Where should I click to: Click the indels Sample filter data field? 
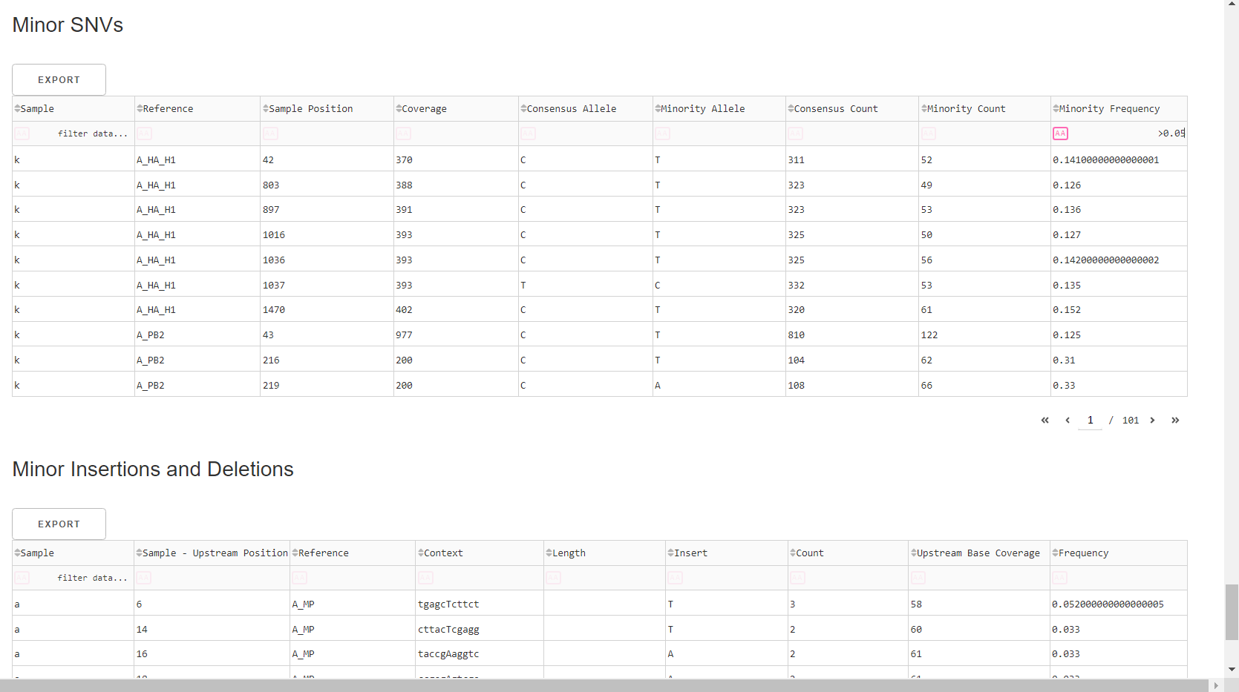(x=82, y=578)
